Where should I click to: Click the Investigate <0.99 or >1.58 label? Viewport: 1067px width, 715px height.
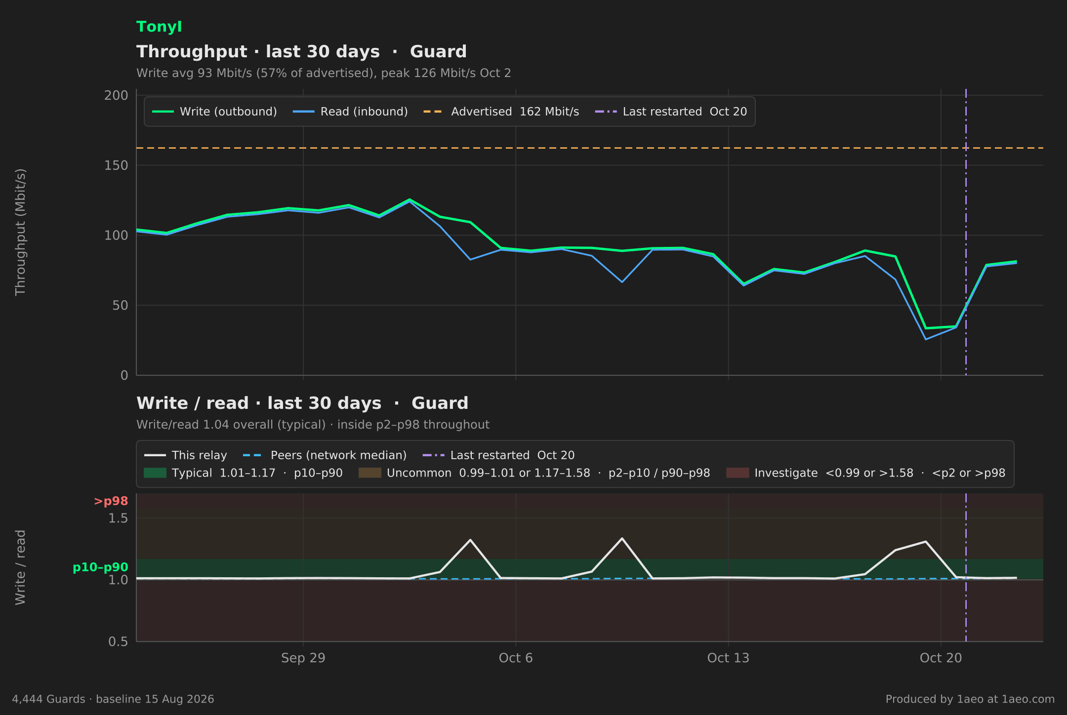(880, 473)
